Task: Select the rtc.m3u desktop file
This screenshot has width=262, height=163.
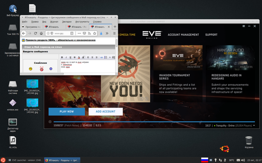Action: click(x=13, y=142)
